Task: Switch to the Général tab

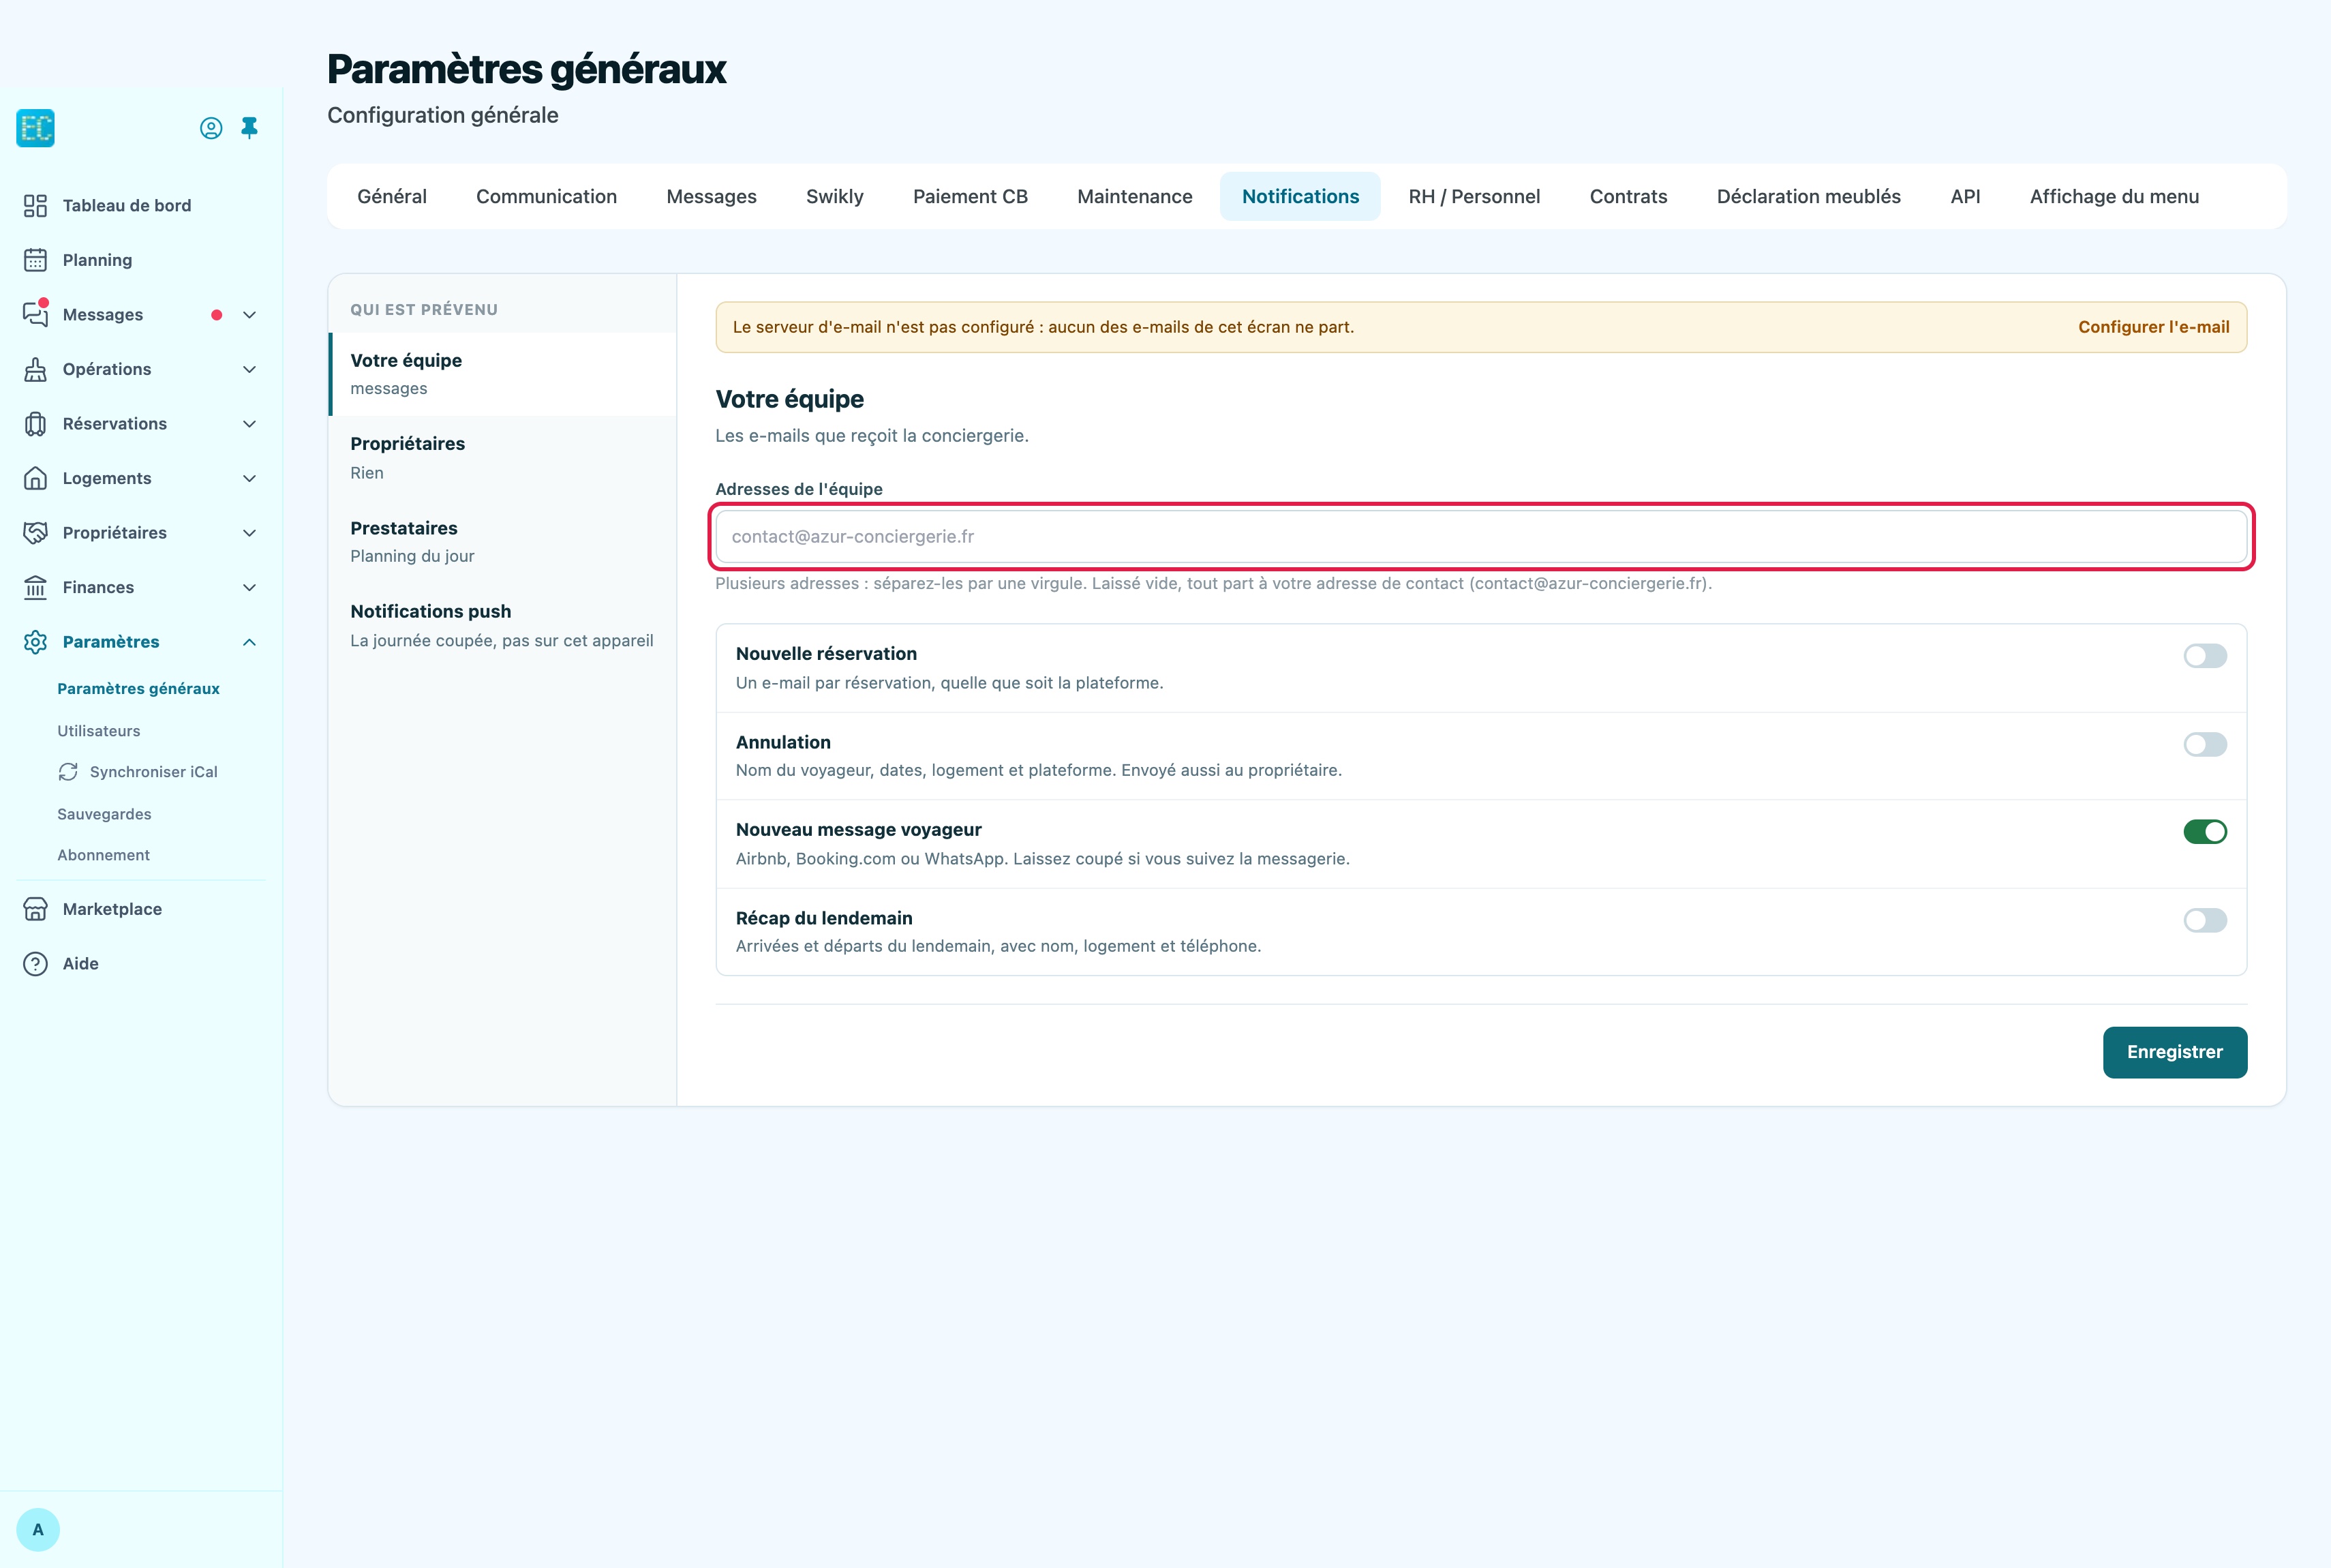Action: click(x=392, y=197)
